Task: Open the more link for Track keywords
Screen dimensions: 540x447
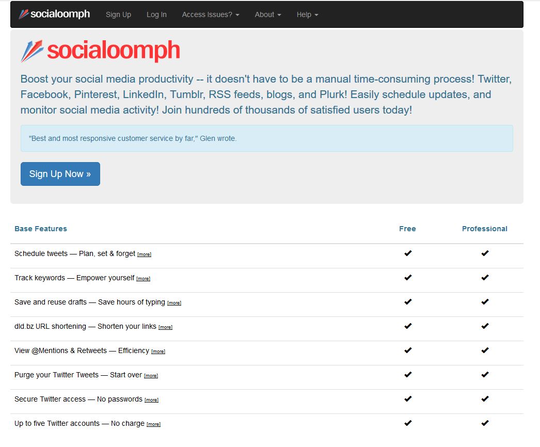Action: pos(143,279)
